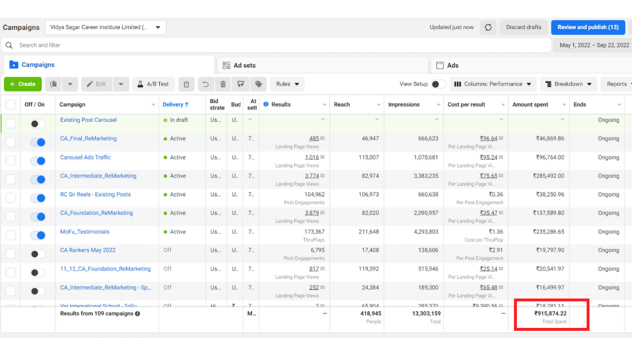Click the green Create button
The image size is (632, 355).
pyautogui.click(x=23, y=84)
